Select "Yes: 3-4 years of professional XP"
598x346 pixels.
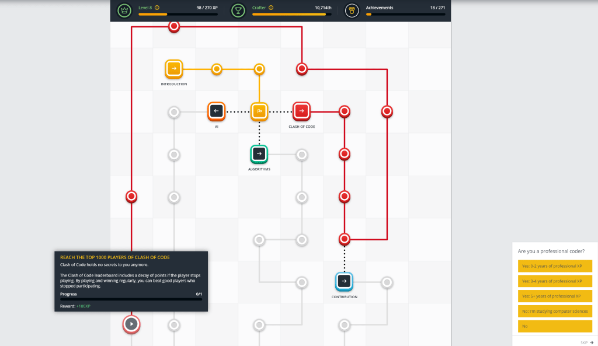555,281
